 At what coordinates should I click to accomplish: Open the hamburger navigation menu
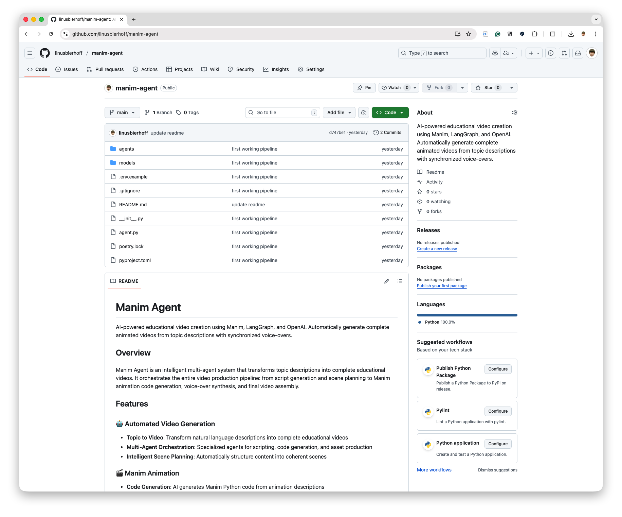(x=30, y=53)
